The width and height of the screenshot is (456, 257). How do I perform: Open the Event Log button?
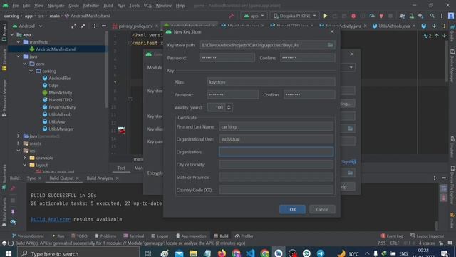point(392,236)
